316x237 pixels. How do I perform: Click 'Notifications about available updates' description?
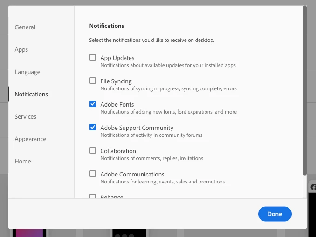[x=168, y=65]
